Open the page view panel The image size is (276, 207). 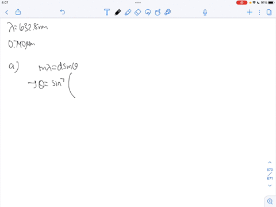[x=269, y=12]
